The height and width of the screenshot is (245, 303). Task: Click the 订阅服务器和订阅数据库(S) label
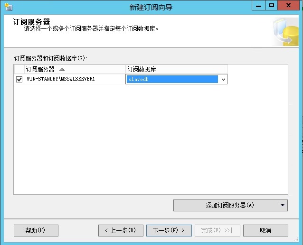pos(51,58)
